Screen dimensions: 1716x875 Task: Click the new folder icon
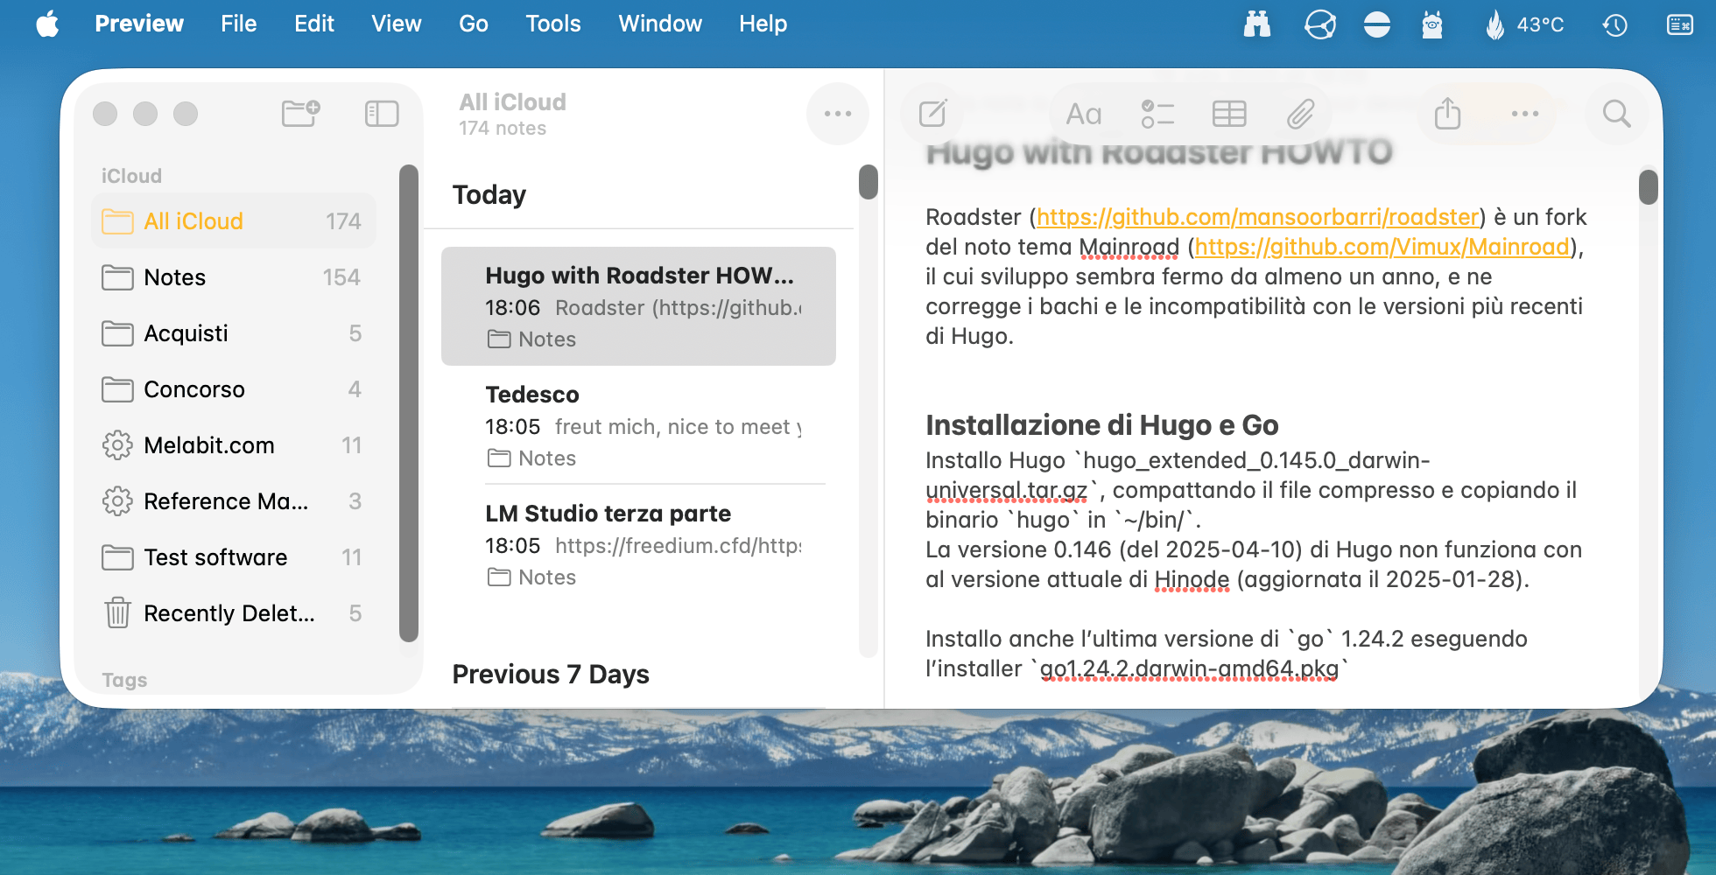tap(301, 114)
